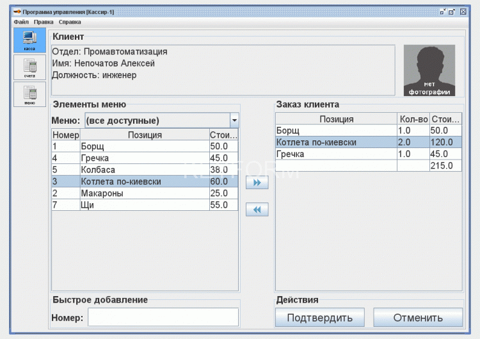Open the касса sidebar icon
The height and width of the screenshot is (339, 480).
(29, 40)
